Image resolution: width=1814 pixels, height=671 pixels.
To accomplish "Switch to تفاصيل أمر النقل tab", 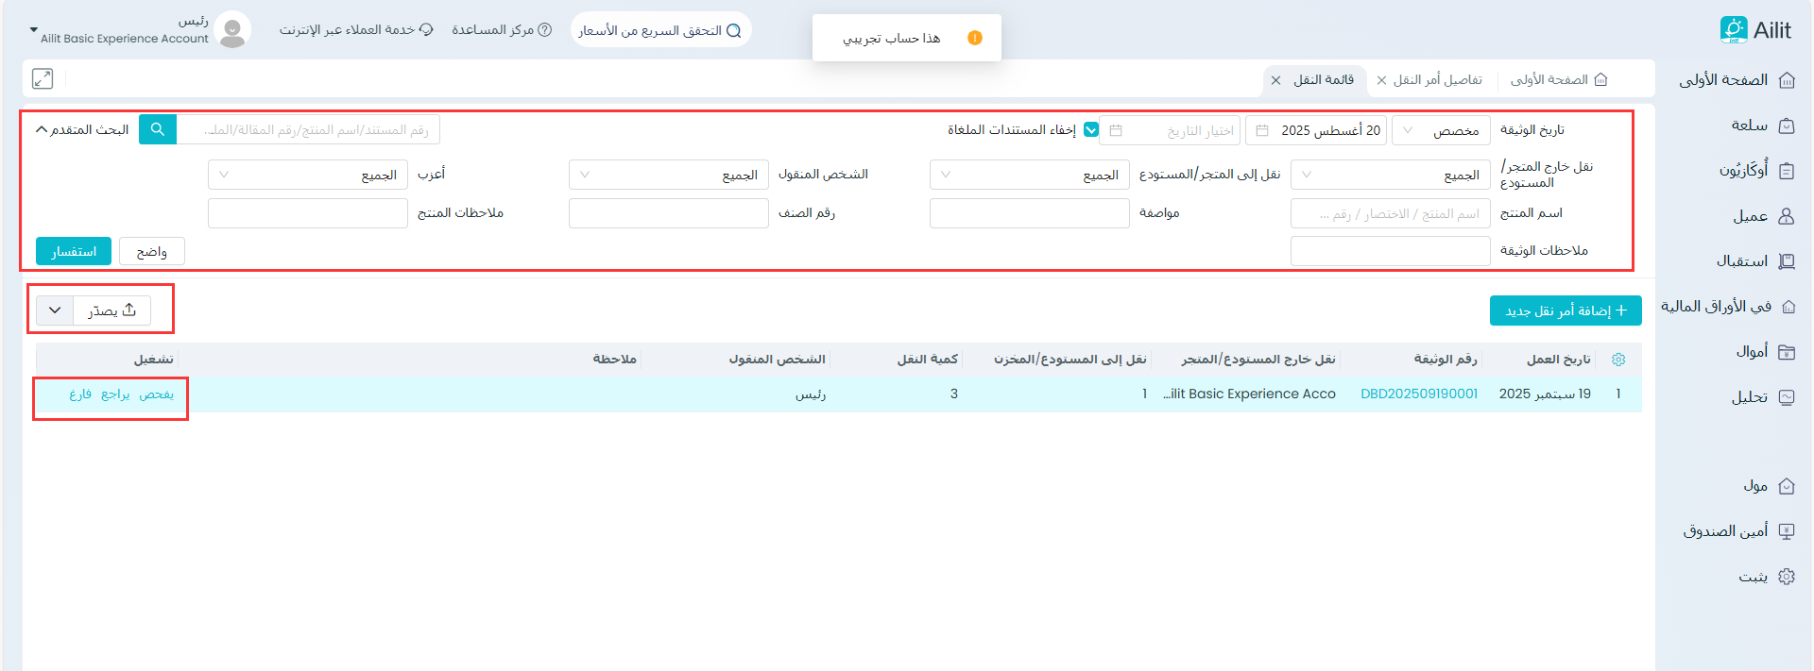I will pos(1437,80).
